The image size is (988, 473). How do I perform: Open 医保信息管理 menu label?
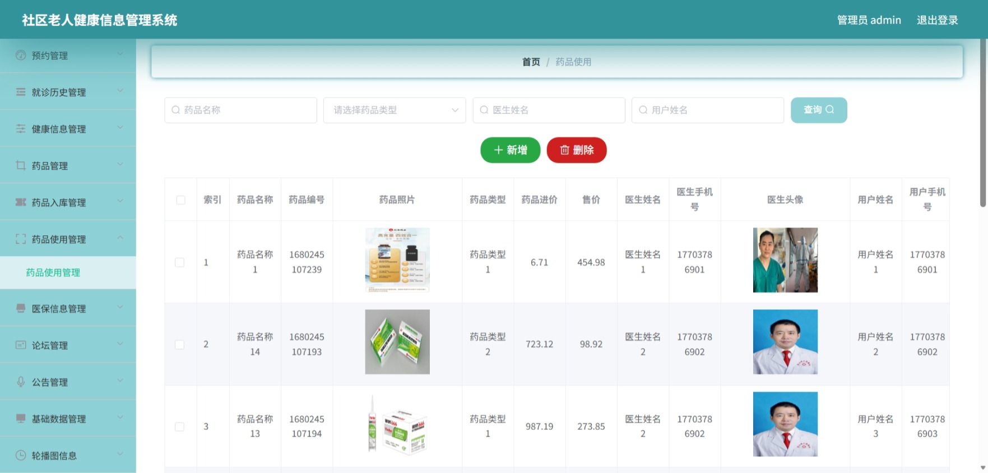click(x=59, y=309)
